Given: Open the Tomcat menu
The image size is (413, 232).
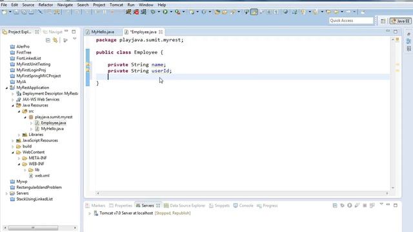Looking at the screenshot, I should tap(116, 5).
